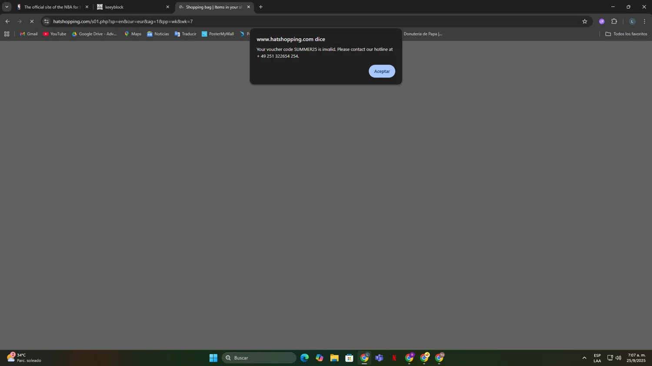Close the keeyblock tab
The height and width of the screenshot is (366, 652).
(x=168, y=7)
